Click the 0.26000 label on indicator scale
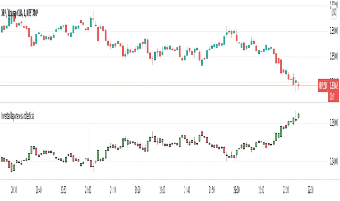Screen dimensions: 340x201 pyautogui.click(x=333, y=123)
